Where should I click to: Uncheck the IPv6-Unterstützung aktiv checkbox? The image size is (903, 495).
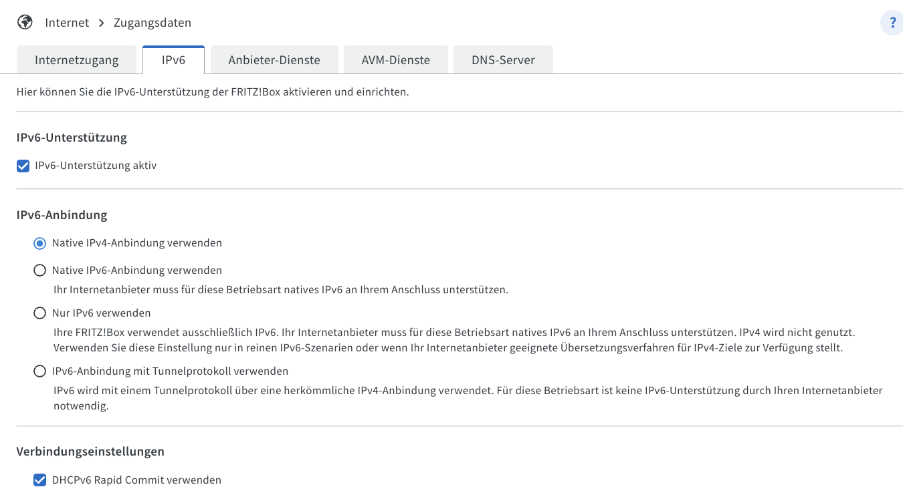[x=23, y=166]
